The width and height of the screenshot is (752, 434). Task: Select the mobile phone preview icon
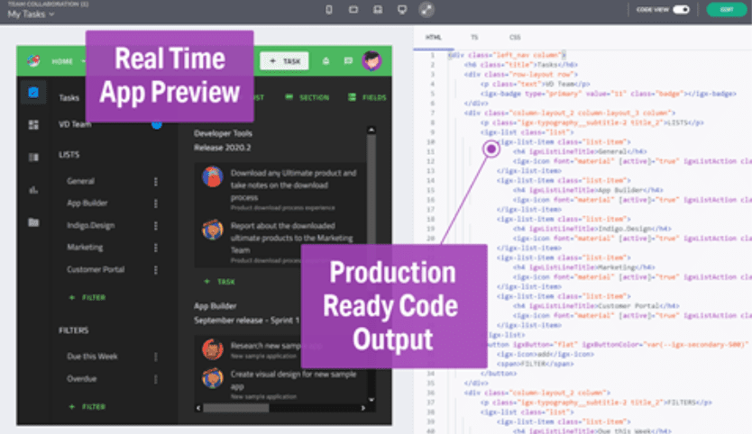pos(329,10)
